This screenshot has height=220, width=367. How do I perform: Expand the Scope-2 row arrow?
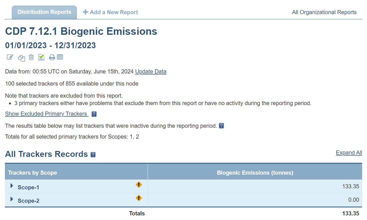12,199
